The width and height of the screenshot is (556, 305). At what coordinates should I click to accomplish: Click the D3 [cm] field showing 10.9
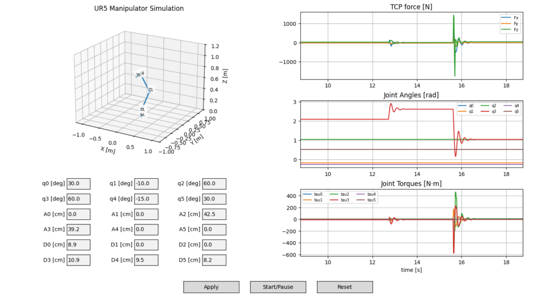(78, 260)
